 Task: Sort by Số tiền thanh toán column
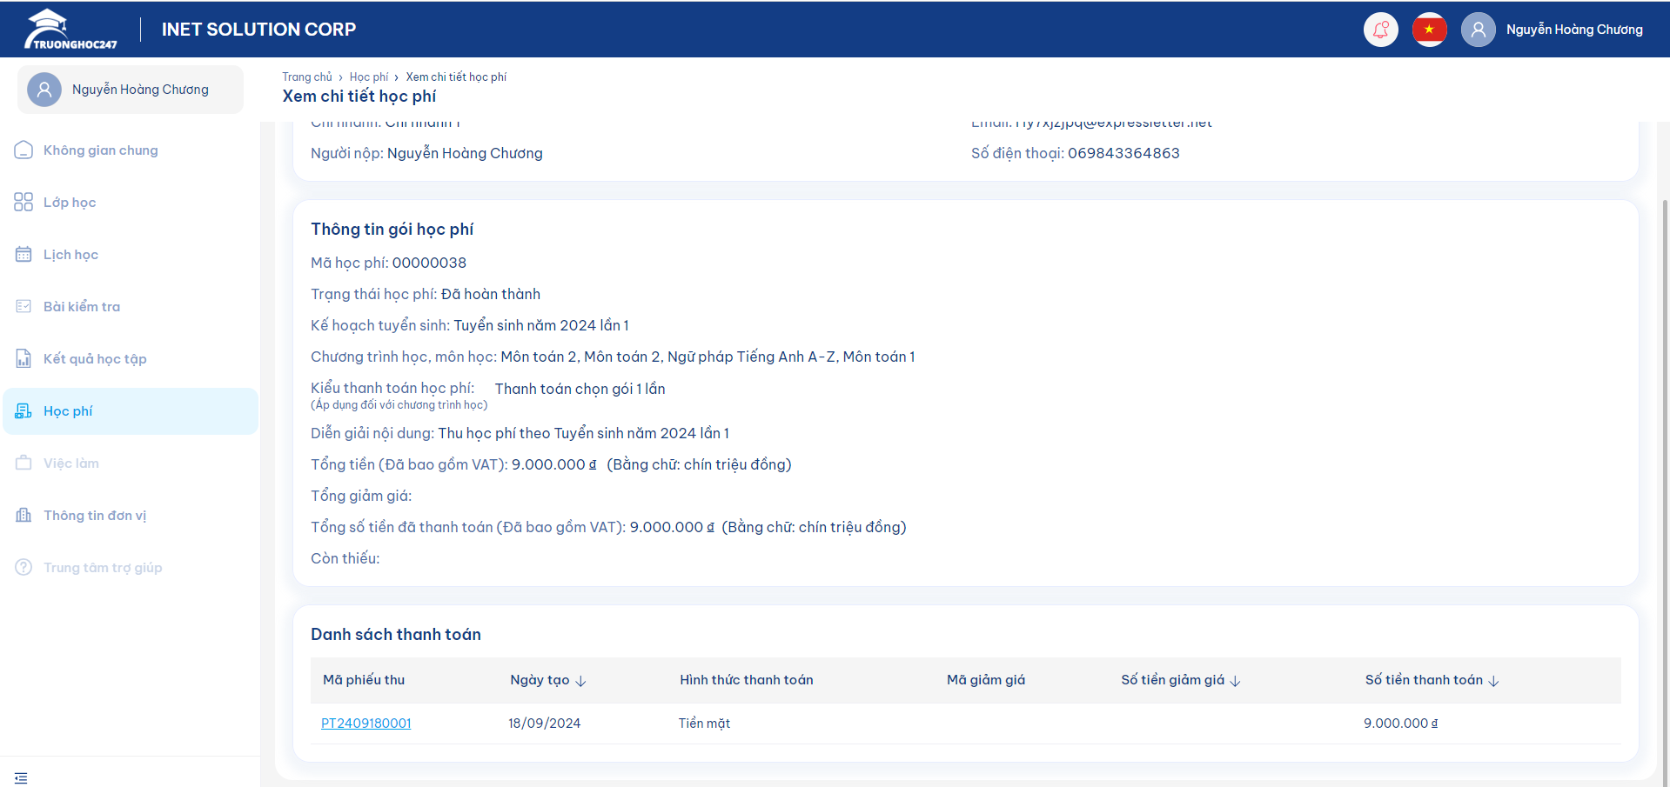(x=1493, y=681)
